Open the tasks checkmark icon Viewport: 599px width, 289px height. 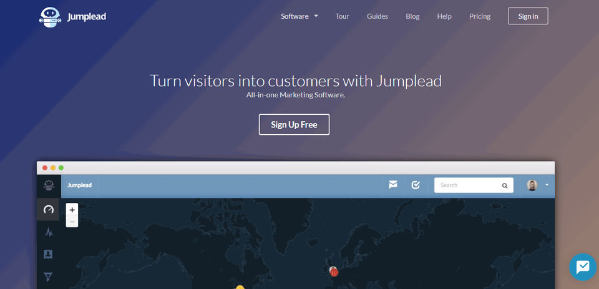coord(416,185)
